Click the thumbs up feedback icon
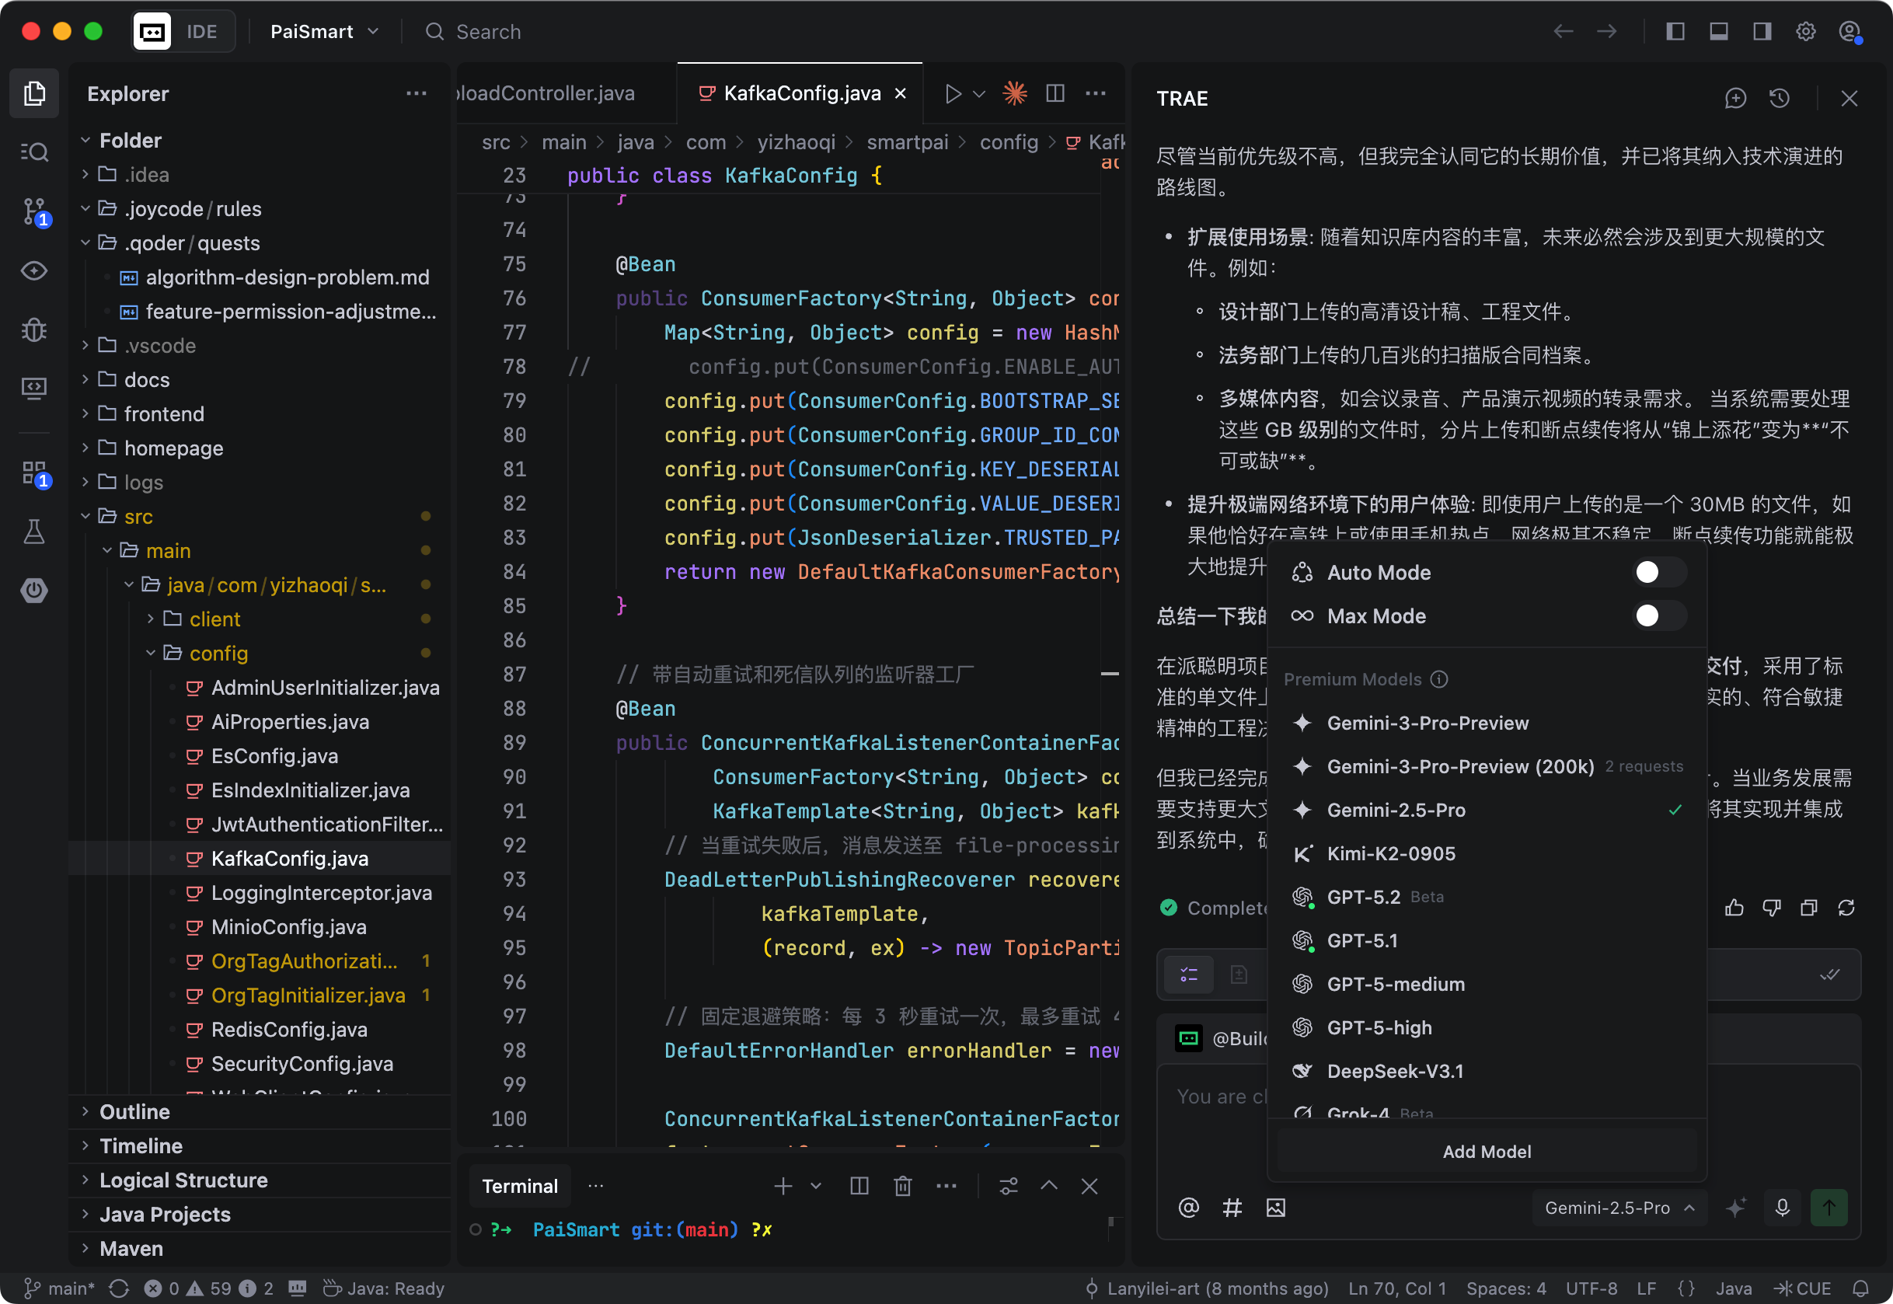The height and width of the screenshot is (1304, 1893). coord(1734,908)
